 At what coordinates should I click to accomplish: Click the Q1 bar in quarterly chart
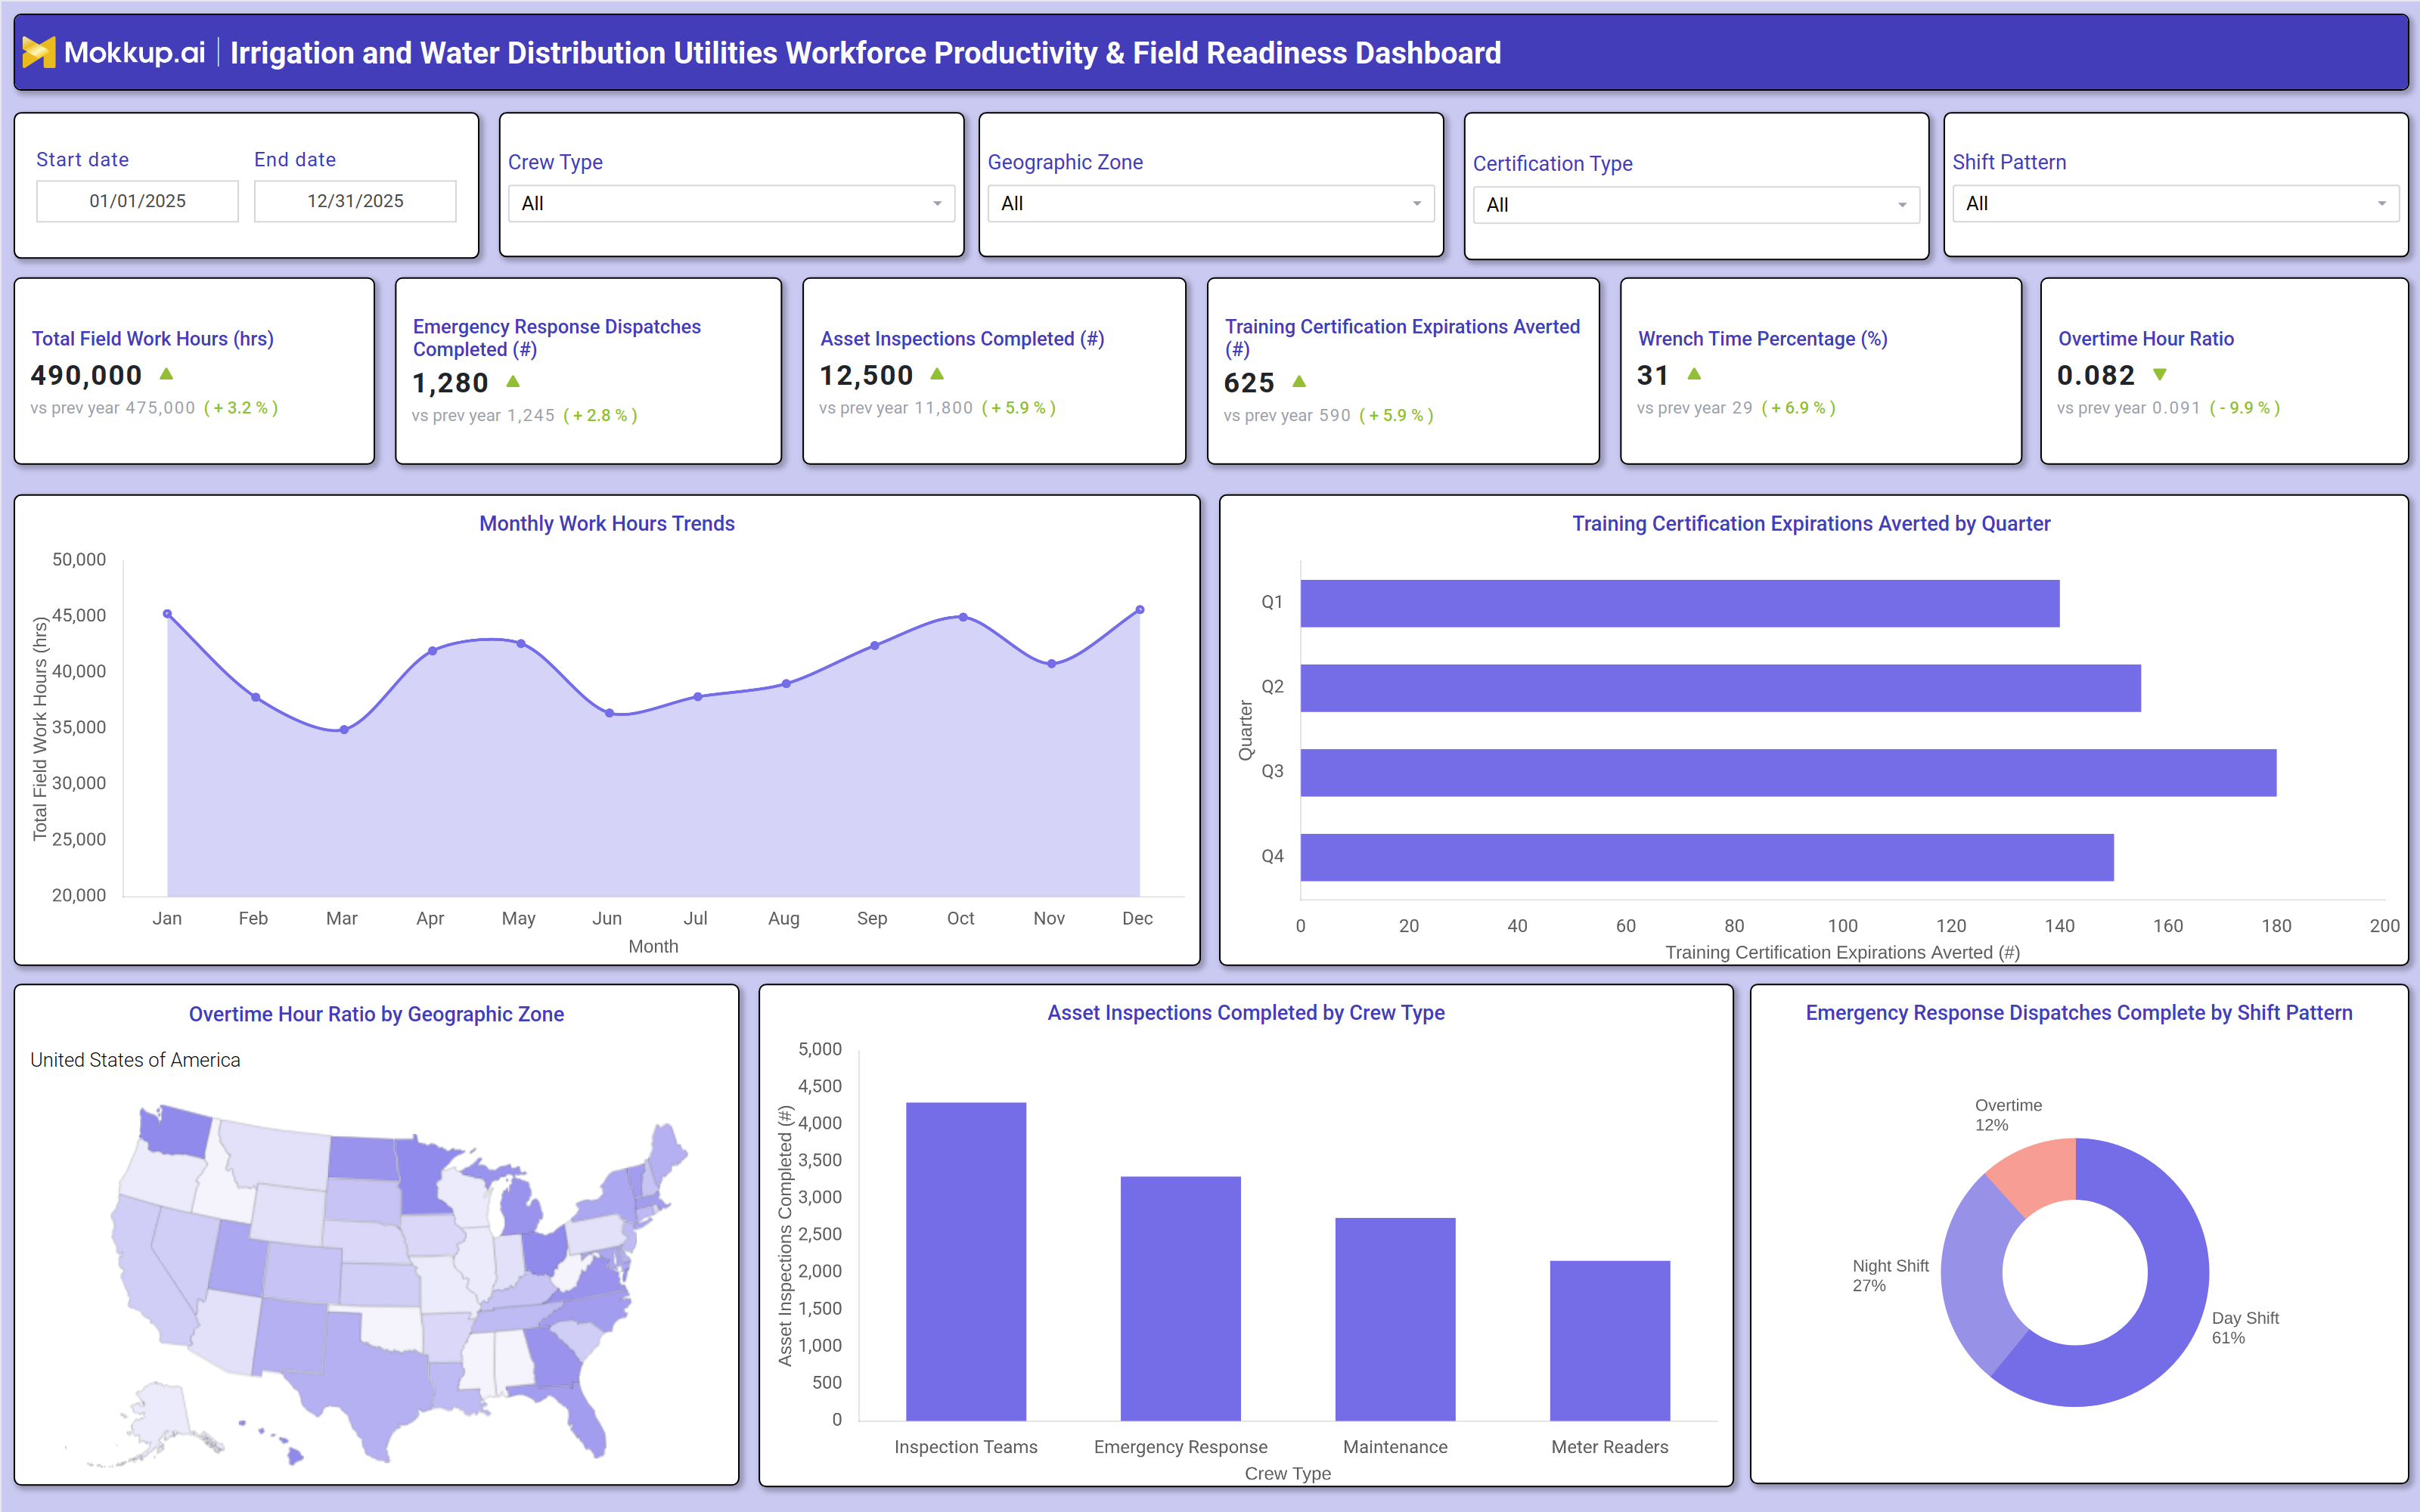[1680, 603]
